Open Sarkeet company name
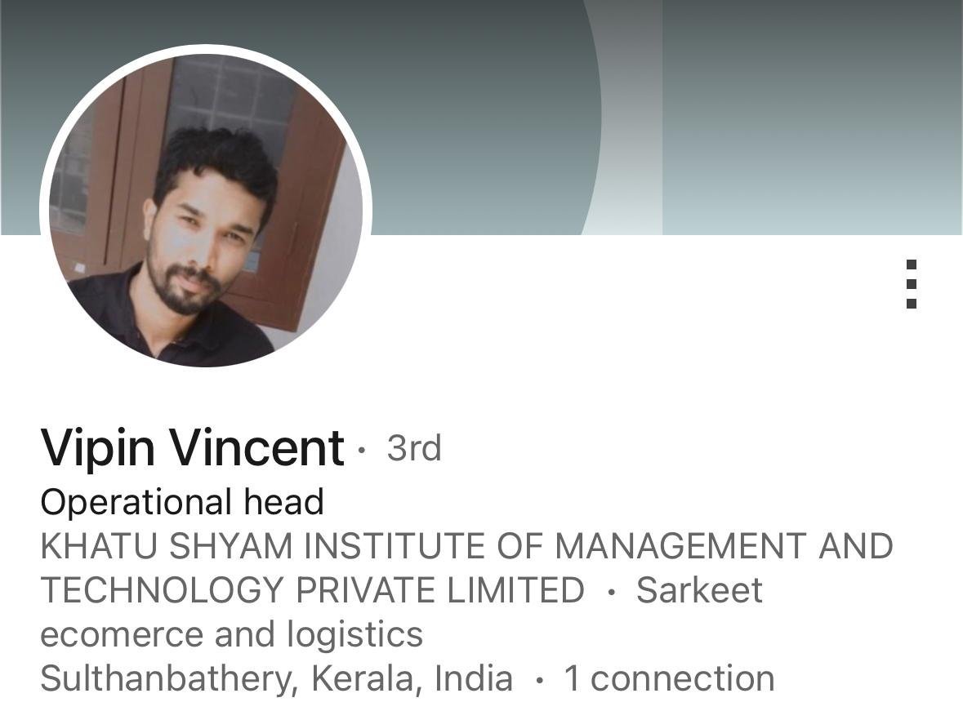This screenshot has height=720, width=963. (x=699, y=590)
